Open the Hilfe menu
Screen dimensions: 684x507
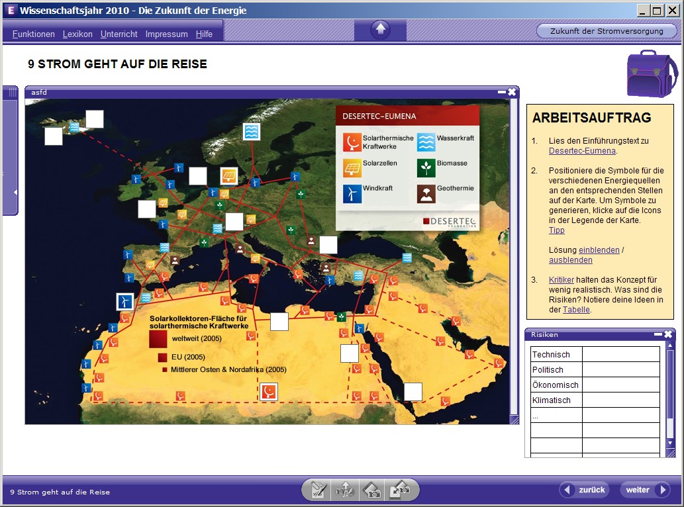tap(204, 34)
